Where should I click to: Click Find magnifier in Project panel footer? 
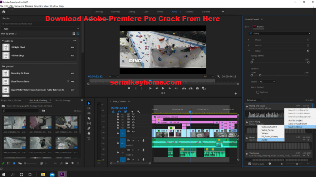61,163
